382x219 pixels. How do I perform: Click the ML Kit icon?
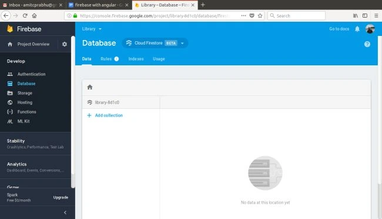pyautogui.click(x=10, y=121)
